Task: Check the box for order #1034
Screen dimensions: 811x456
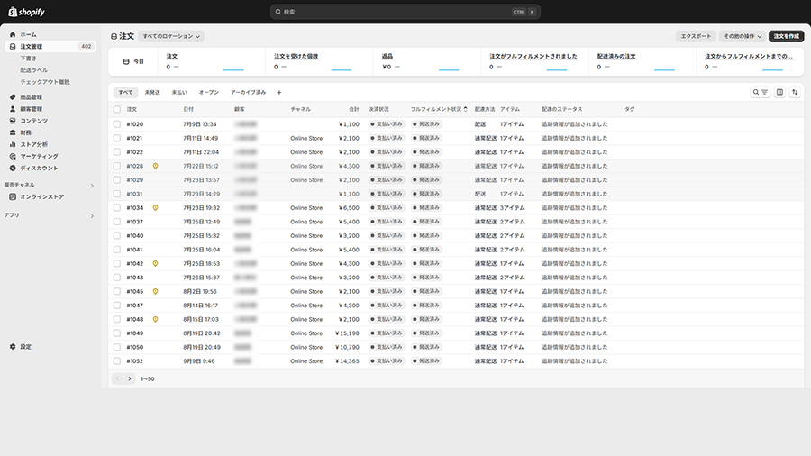Action: (x=117, y=208)
